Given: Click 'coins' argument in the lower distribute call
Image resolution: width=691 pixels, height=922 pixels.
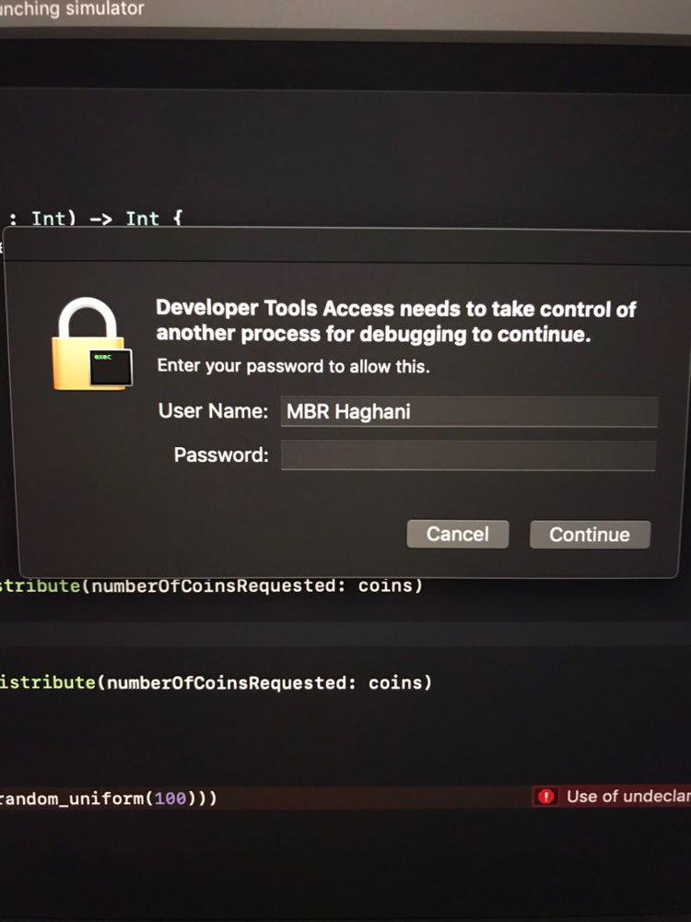Looking at the screenshot, I should click(395, 682).
